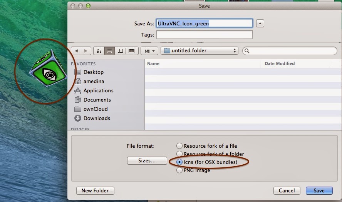The height and width of the screenshot is (202, 342).
Task: Switch to column view
Action: [120, 51]
